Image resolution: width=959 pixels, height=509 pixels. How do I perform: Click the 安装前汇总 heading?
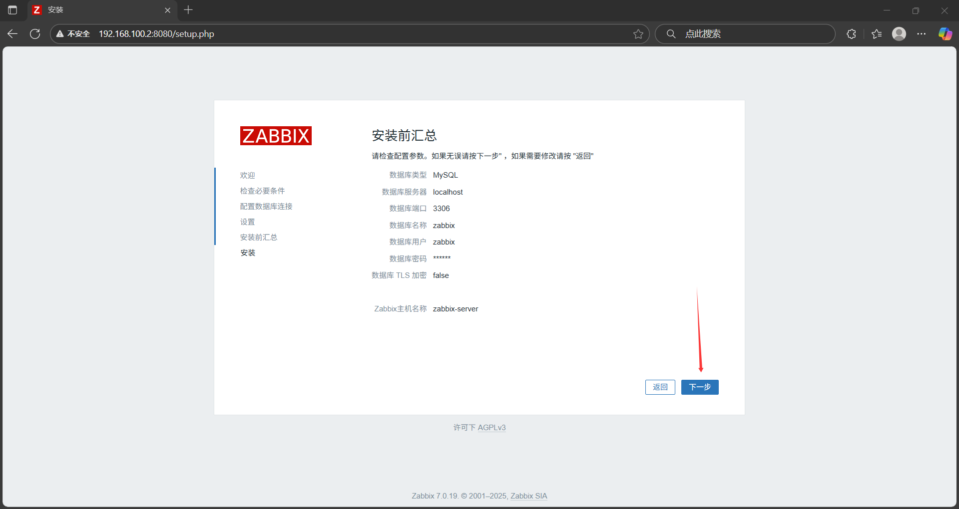tap(404, 136)
